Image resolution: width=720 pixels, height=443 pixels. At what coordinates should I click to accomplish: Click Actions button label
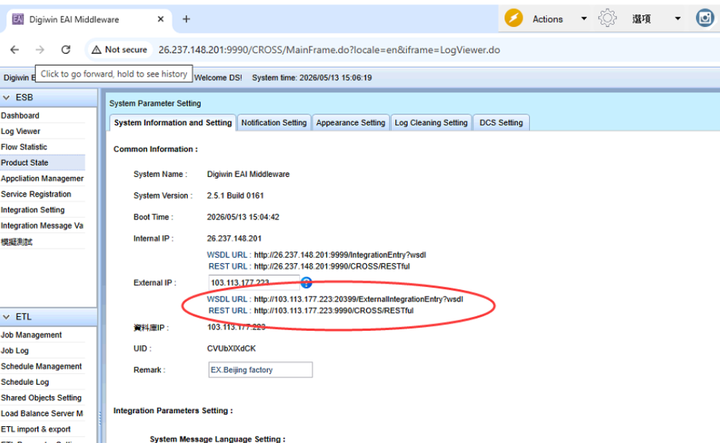[x=547, y=19]
